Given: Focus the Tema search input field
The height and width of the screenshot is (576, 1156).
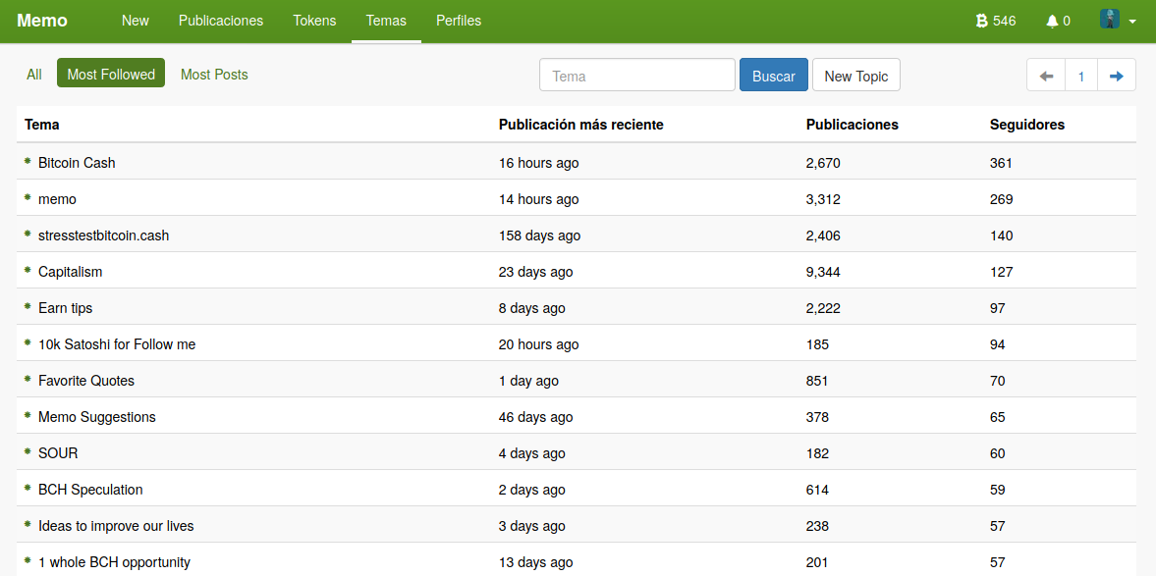Looking at the screenshot, I should pos(636,76).
